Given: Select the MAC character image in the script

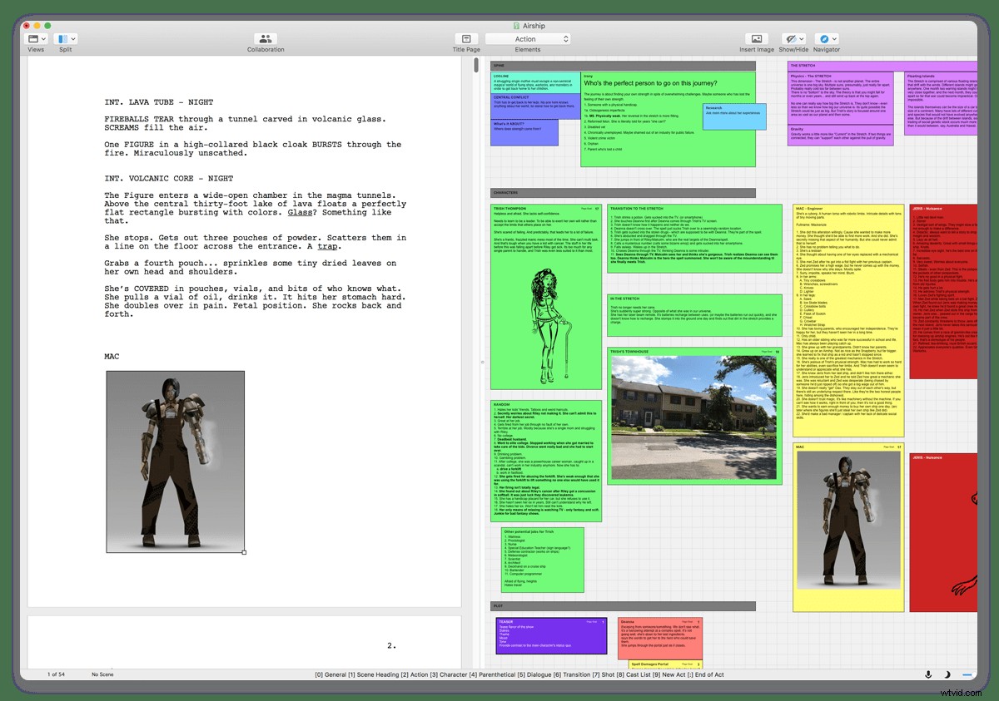Looking at the screenshot, I should [175, 462].
